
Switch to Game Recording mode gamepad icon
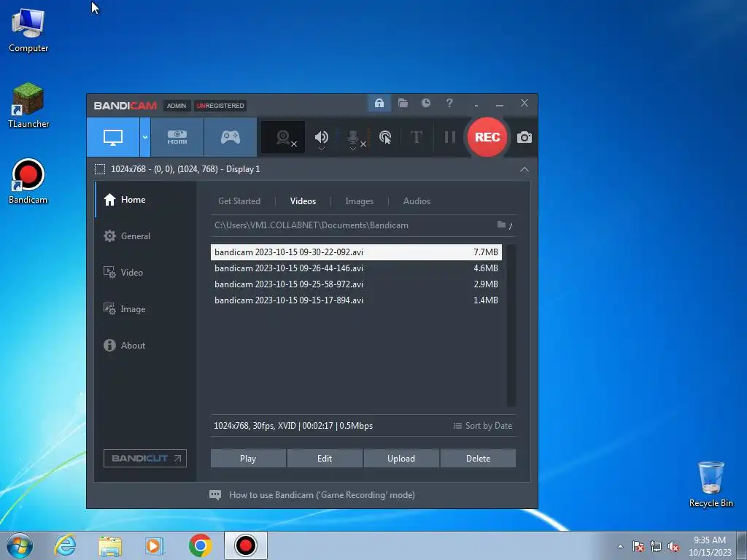tap(231, 137)
